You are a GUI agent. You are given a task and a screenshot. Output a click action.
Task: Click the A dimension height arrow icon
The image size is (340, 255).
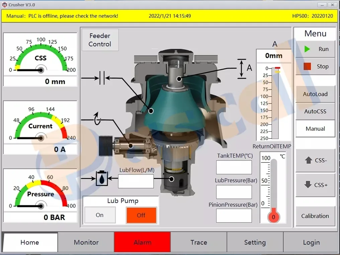click(x=242, y=69)
